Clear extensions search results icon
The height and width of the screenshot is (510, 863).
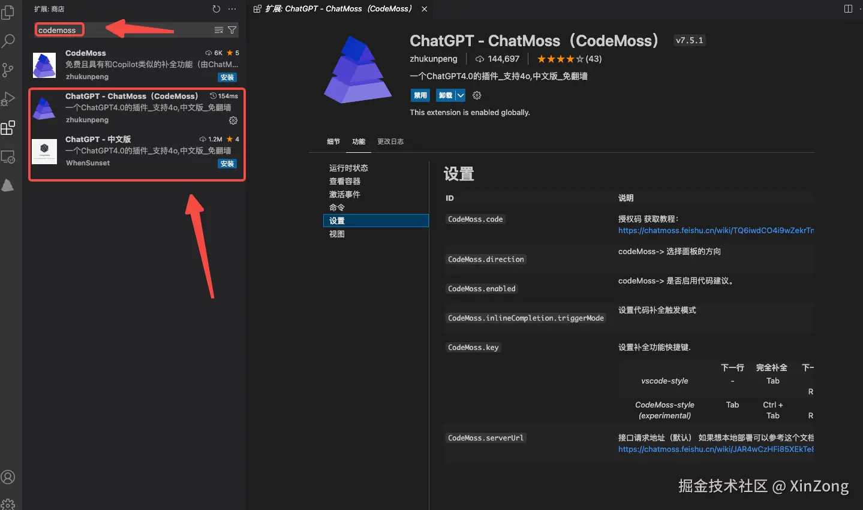coord(219,30)
